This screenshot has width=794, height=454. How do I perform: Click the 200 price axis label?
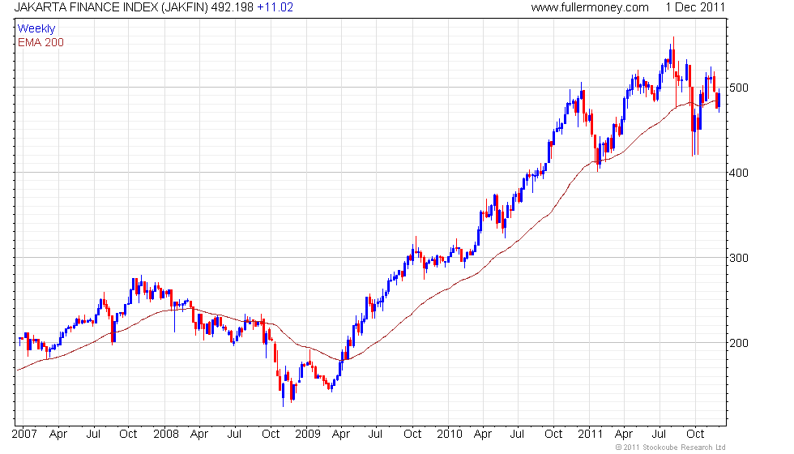(739, 343)
